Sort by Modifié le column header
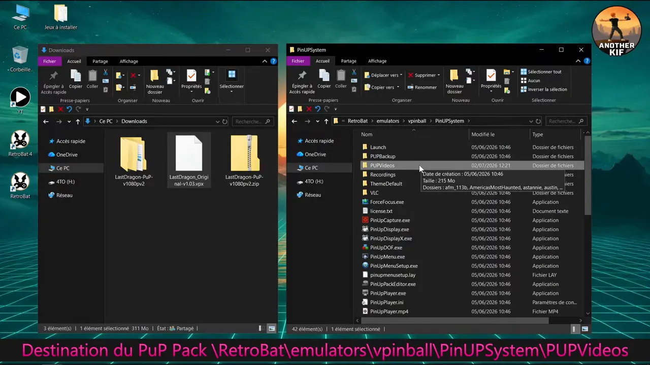The height and width of the screenshot is (365, 650). point(483,134)
